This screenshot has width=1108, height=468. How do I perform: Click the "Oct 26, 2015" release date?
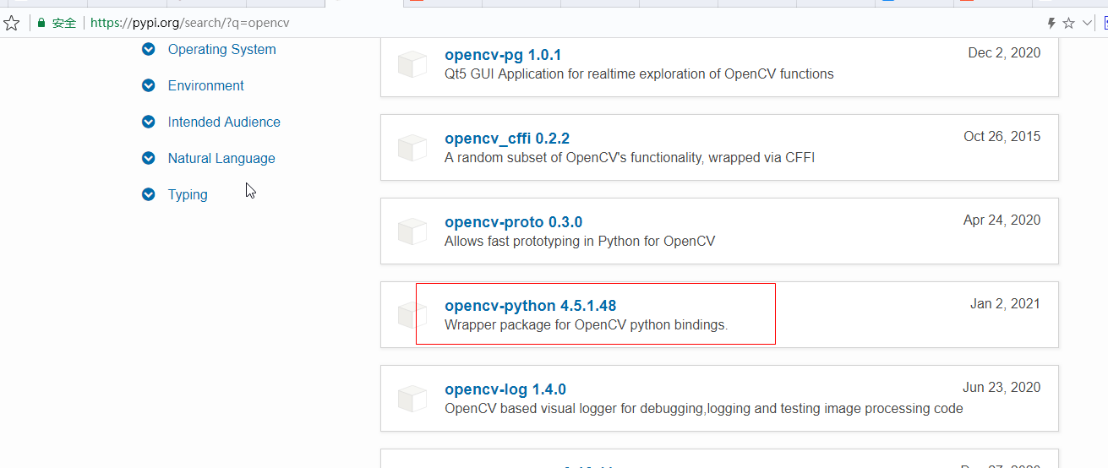[x=1002, y=136]
